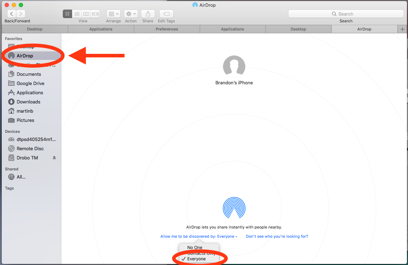This screenshot has width=408, height=265.
Task: Click the martinb house icon
Action: pyautogui.click(x=11, y=111)
